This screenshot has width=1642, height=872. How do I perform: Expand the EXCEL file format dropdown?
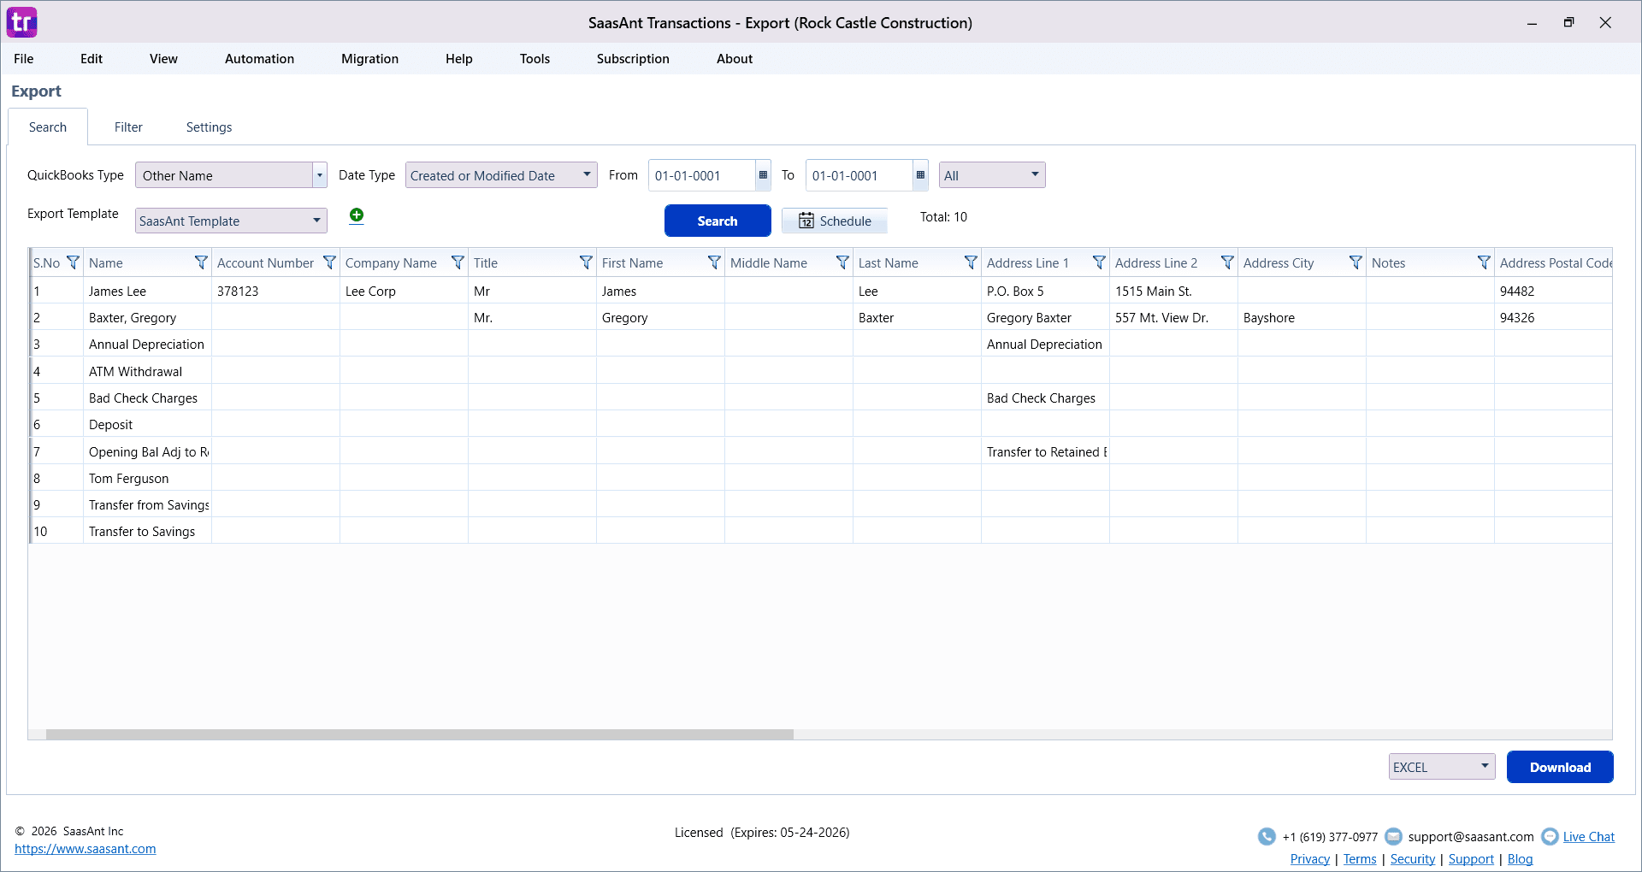(1484, 767)
